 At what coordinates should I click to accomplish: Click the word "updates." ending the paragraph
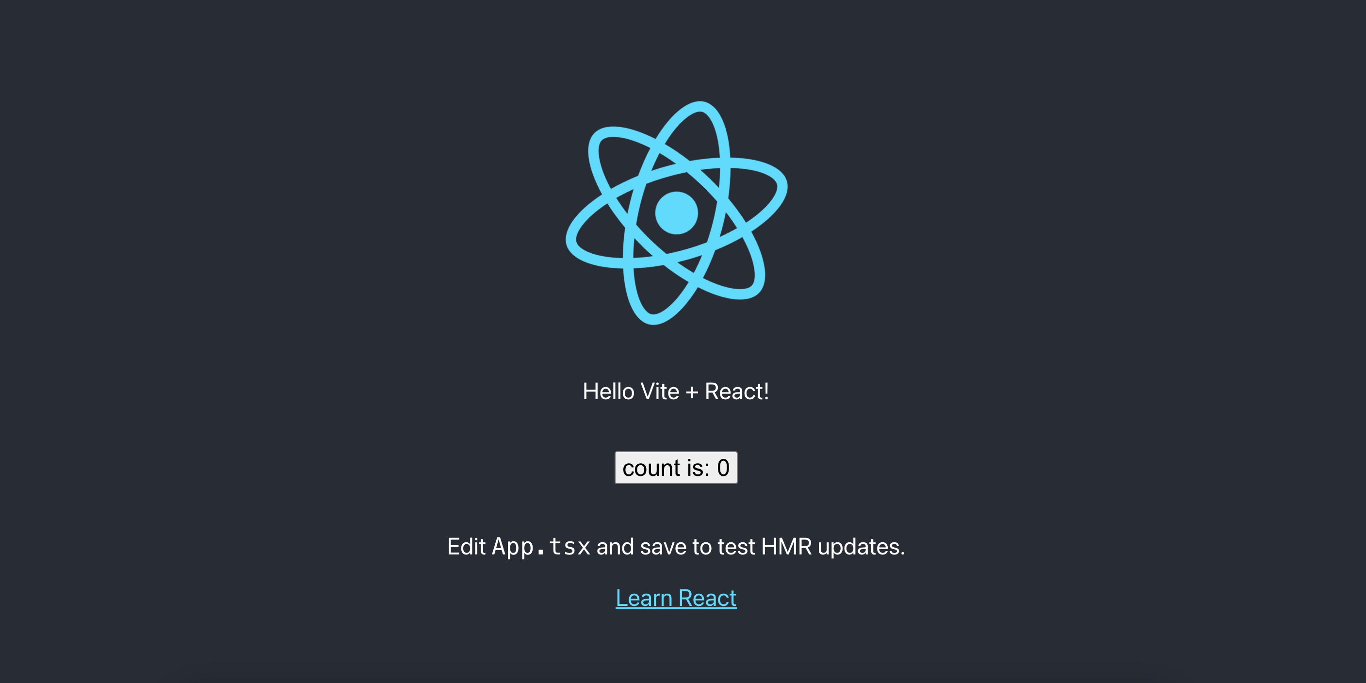point(861,547)
